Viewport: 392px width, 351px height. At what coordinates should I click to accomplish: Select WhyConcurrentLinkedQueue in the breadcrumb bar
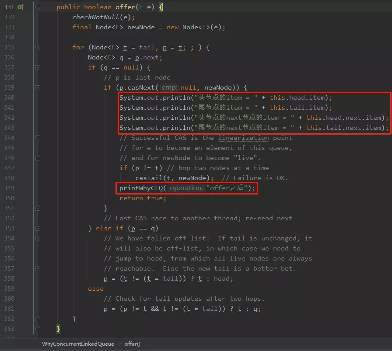tap(78, 344)
